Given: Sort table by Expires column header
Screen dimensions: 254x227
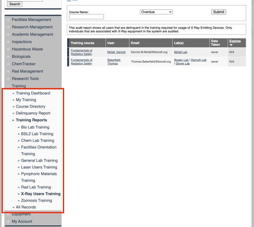Looking at the screenshot, I should (235, 41).
